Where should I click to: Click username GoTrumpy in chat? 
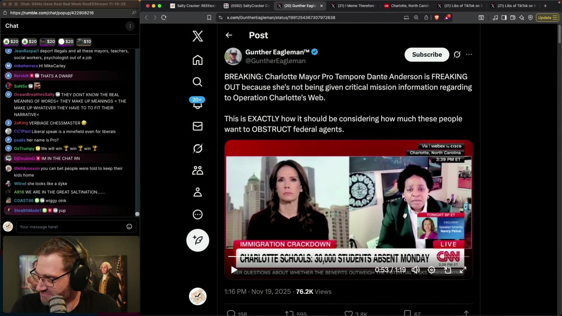(x=24, y=148)
